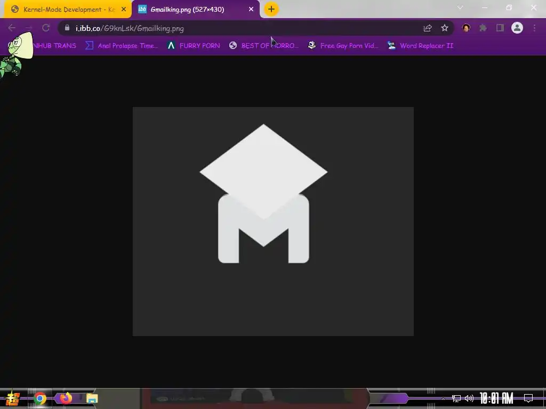Click the address bar URL

pos(130,29)
